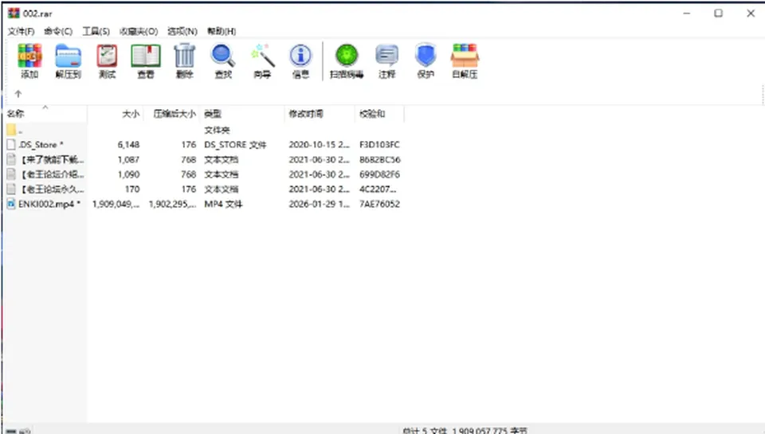765x434 pixels.
Task: Click the 查找 (Find) magnifier icon
Action: pos(223,56)
